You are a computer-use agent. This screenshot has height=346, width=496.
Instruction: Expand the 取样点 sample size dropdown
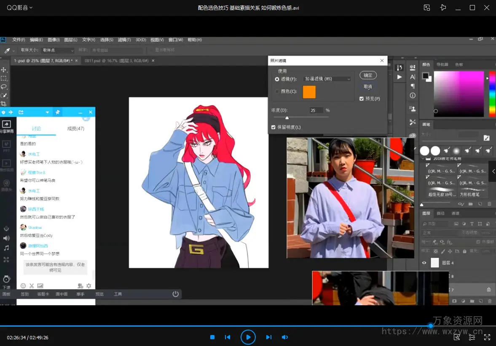(58, 50)
